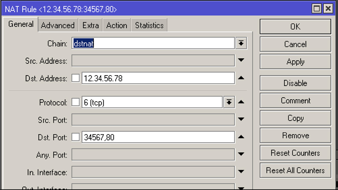Image resolution: width=338 pixels, height=190 pixels.
Task: Toggle the Dst. Address invert checkbox
Action: (x=76, y=78)
